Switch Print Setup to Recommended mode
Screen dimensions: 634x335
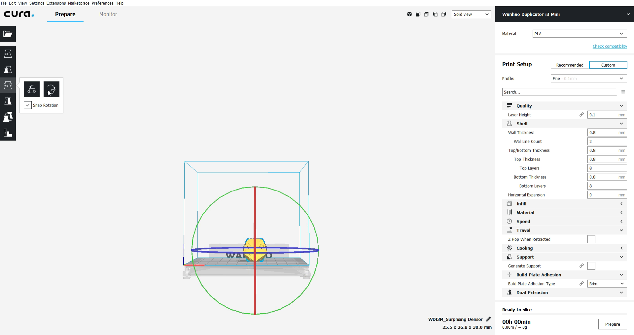coord(570,65)
